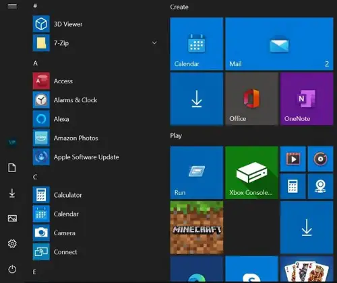The image size is (337, 283).
Task: Click the letter E section header
Action: (x=34, y=272)
